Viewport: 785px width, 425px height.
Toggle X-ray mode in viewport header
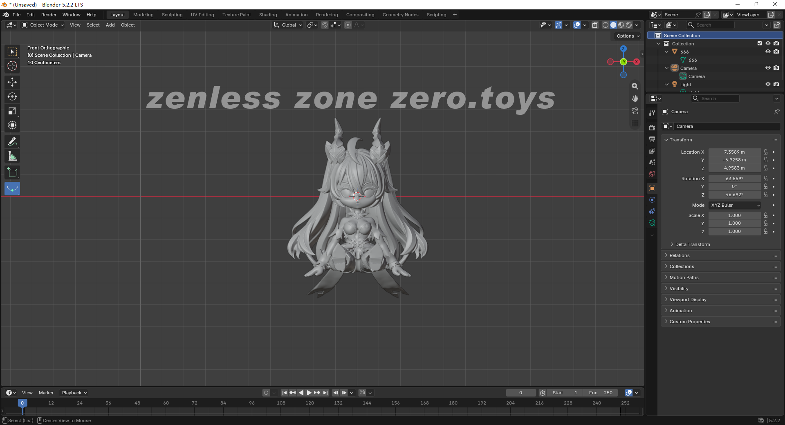[x=595, y=25]
